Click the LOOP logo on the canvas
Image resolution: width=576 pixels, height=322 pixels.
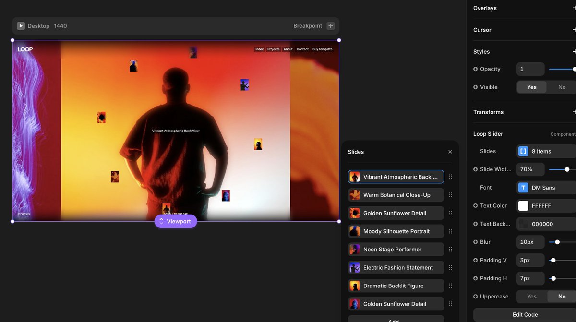coord(25,49)
